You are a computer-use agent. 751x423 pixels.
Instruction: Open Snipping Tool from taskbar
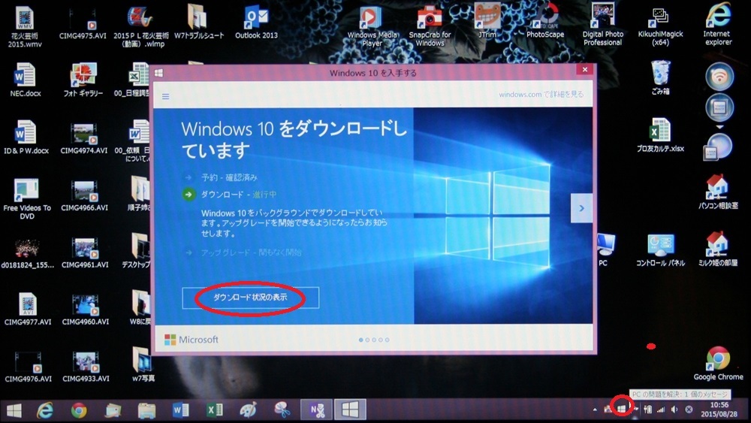(282, 410)
